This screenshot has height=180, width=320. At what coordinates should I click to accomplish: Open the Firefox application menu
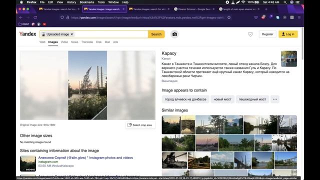[31, 2]
